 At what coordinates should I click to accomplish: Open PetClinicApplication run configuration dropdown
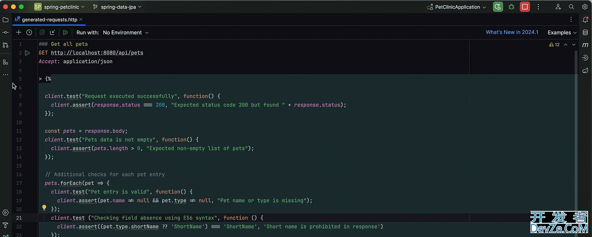click(457, 7)
